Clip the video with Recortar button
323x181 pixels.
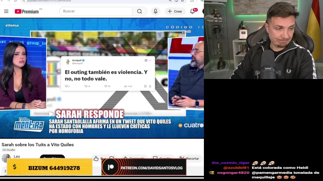pyautogui.click(x=189, y=158)
